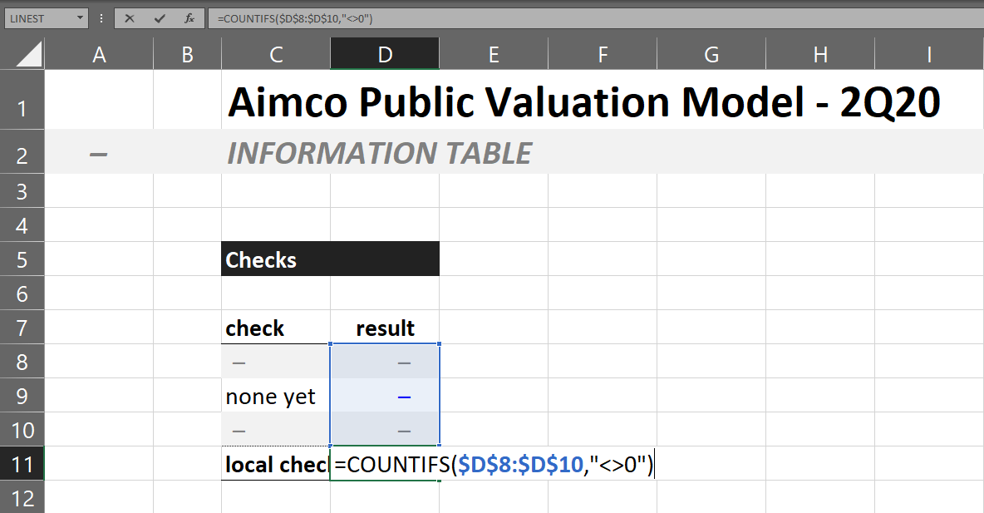
Task: Select column G header
Action: [x=711, y=55]
